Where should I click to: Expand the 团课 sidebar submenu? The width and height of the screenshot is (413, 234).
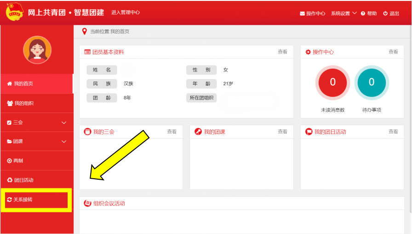[37, 141]
